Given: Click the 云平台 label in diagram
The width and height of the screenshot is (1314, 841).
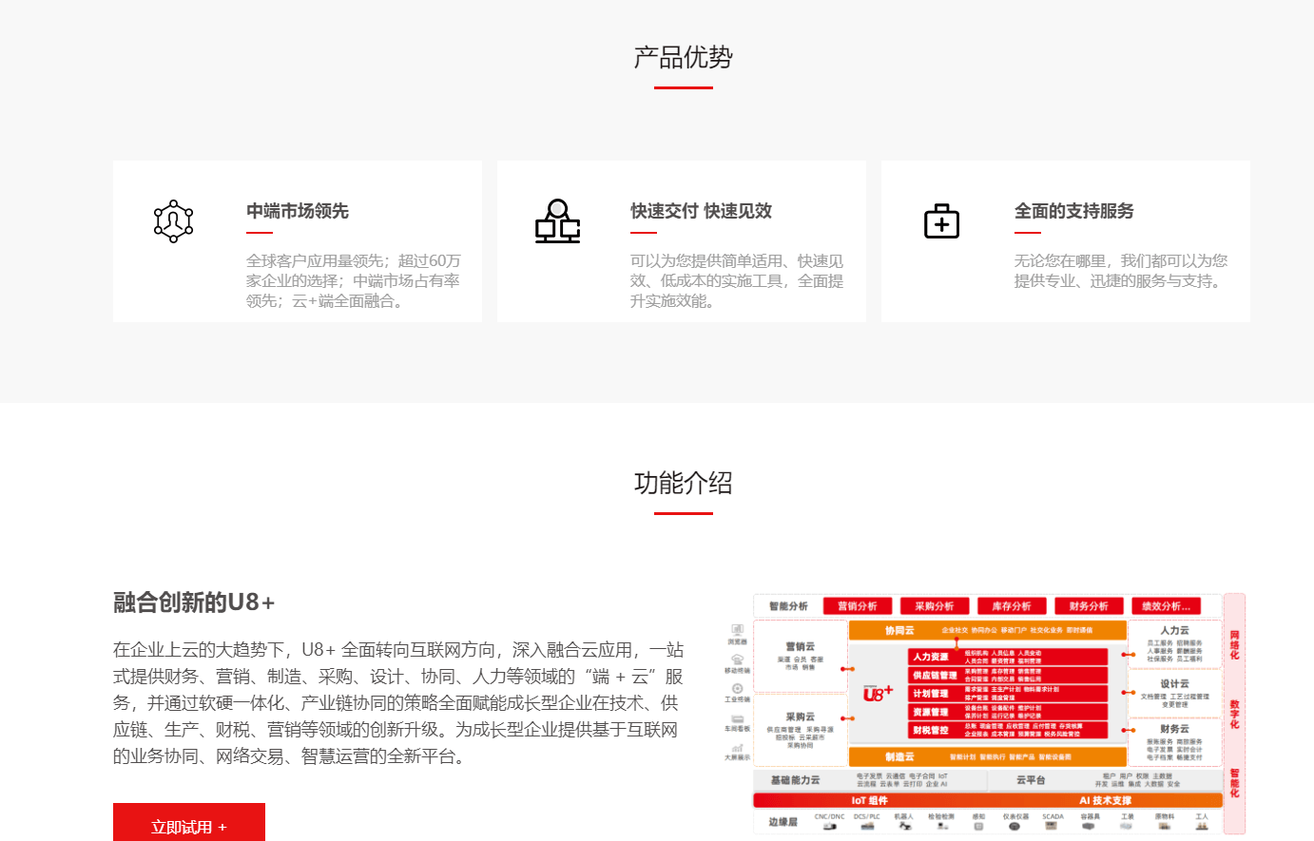Looking at the screenshot, I should click(x=1031, y=780).
